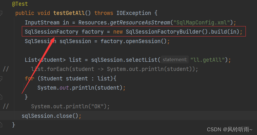This screenshot has height=135, width=257.
Task: Click the "ll.getAll" string literal
Action: [x=209, y=60]
